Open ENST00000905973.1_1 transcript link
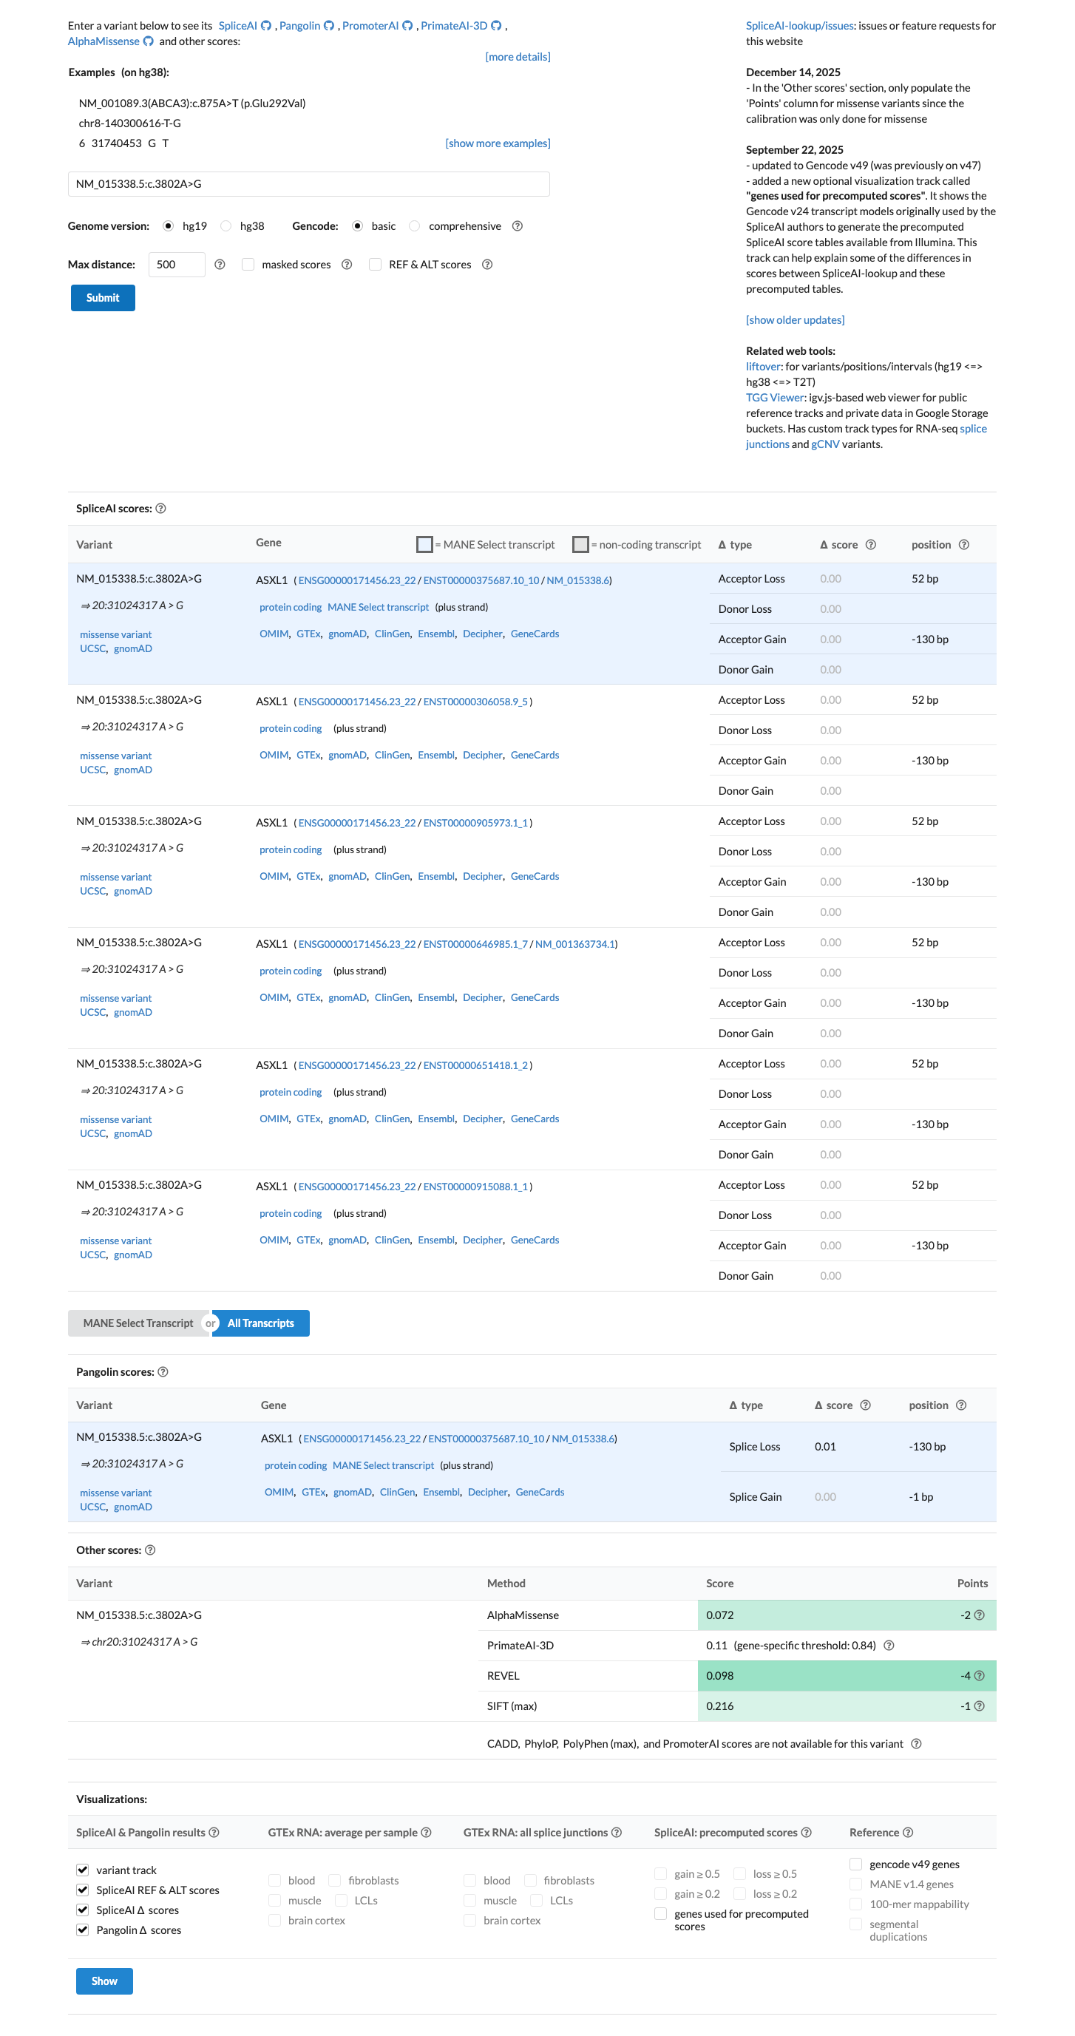This screenshot has width=1075, height=2036. coord(475,824)
